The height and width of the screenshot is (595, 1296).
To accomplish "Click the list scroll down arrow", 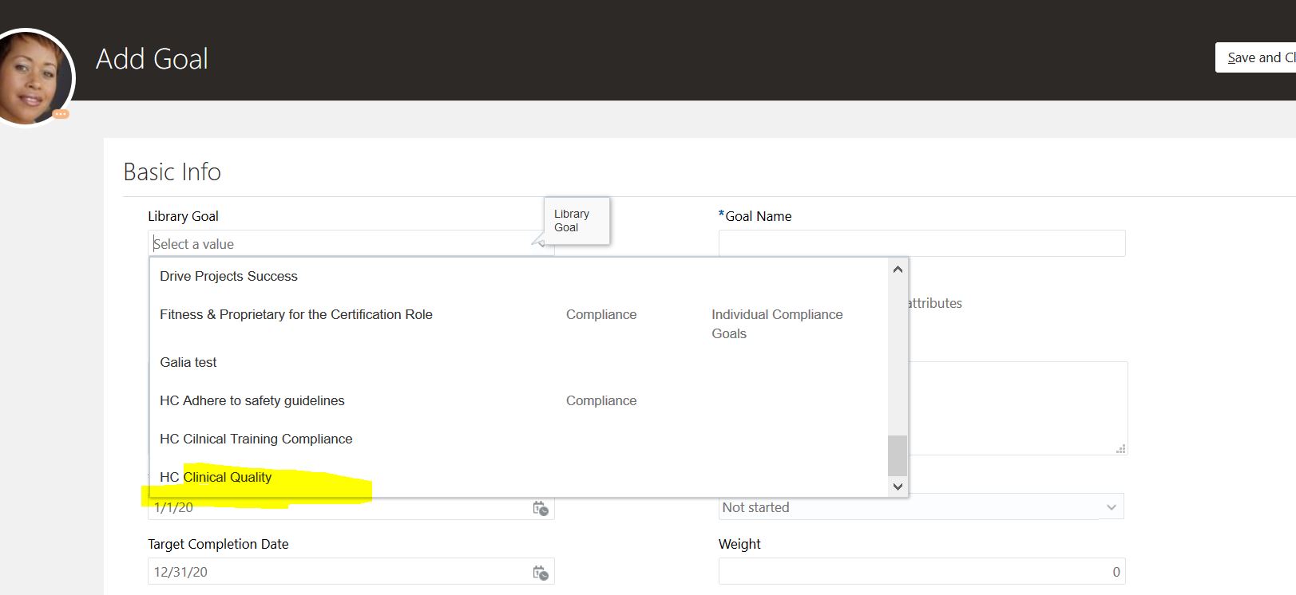I will click(x=898, y=487).
